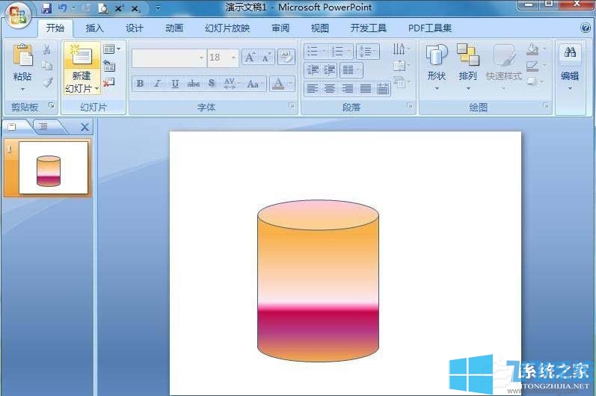
Task: Click the Cut scissors icon
Action: click(46, 50)
